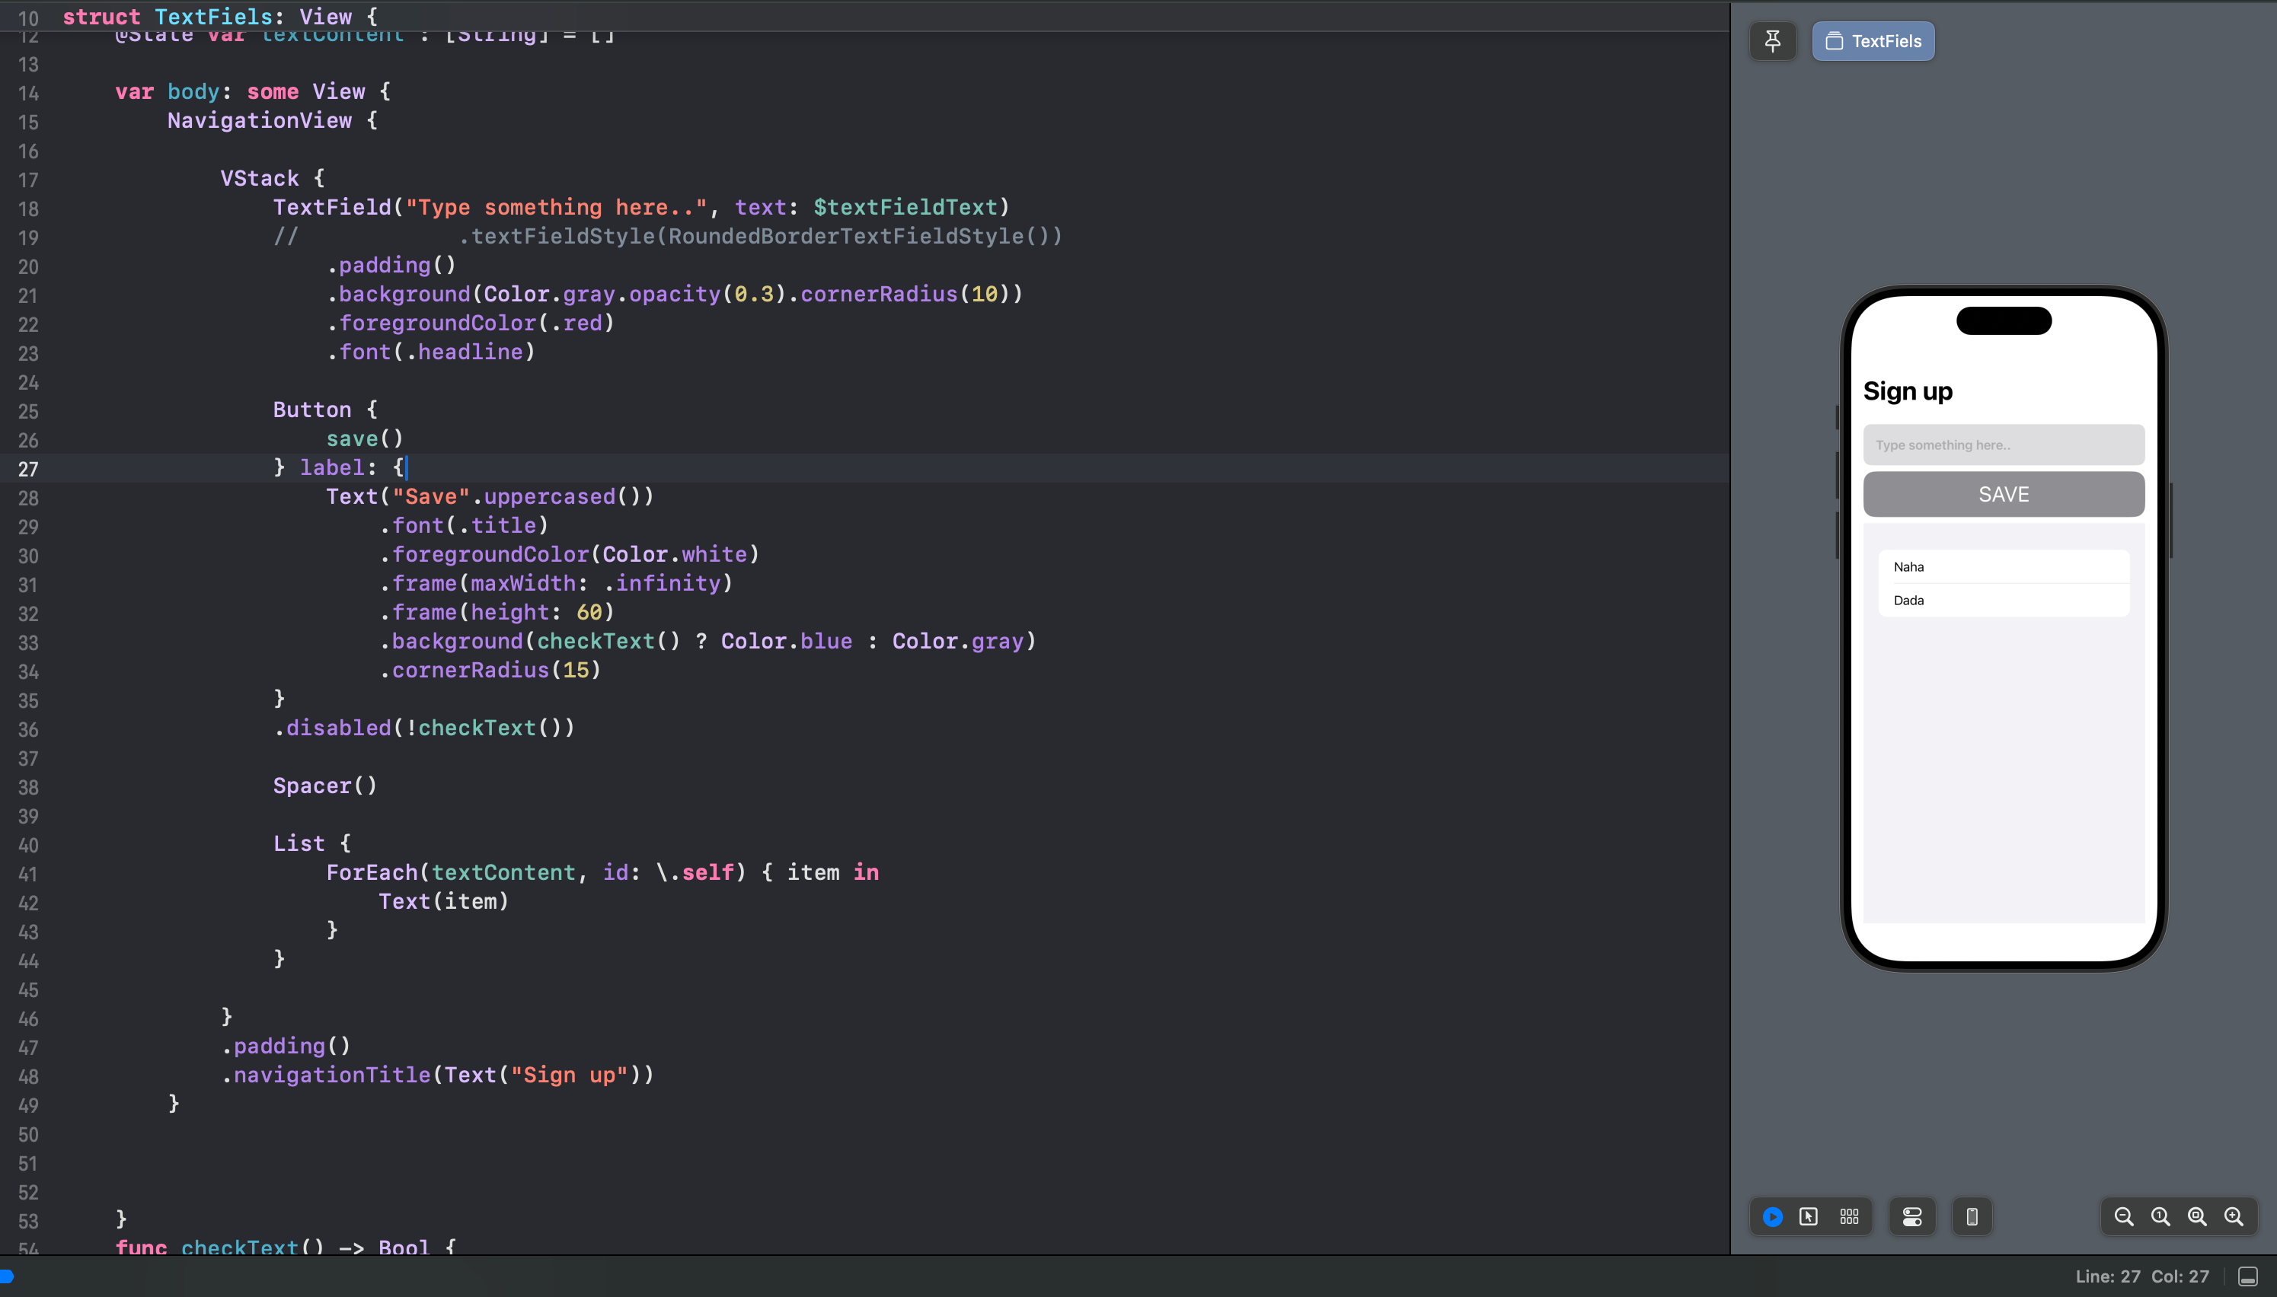The width and height of the screenshot is (2277, 1297).
Task: Click line number 40 in gutter
Action: 28,844
